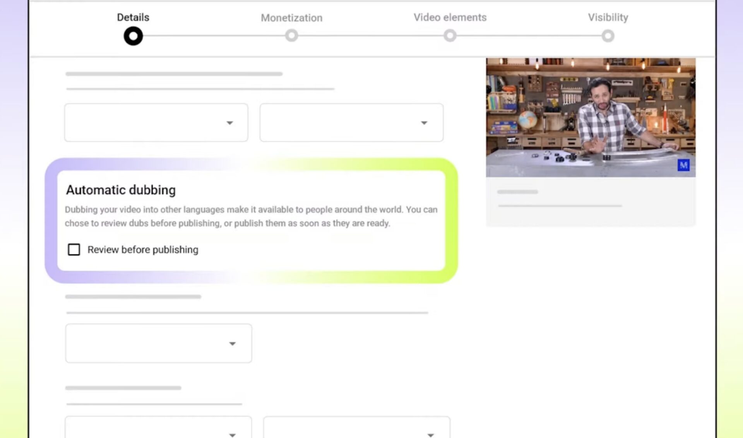Go to the Visibility step

point(608,17)
